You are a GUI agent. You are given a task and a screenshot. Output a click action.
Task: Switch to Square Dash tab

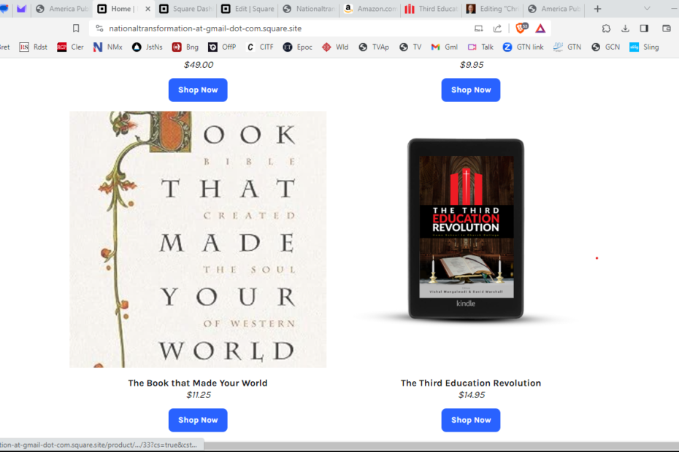click(x=186, y=9)
